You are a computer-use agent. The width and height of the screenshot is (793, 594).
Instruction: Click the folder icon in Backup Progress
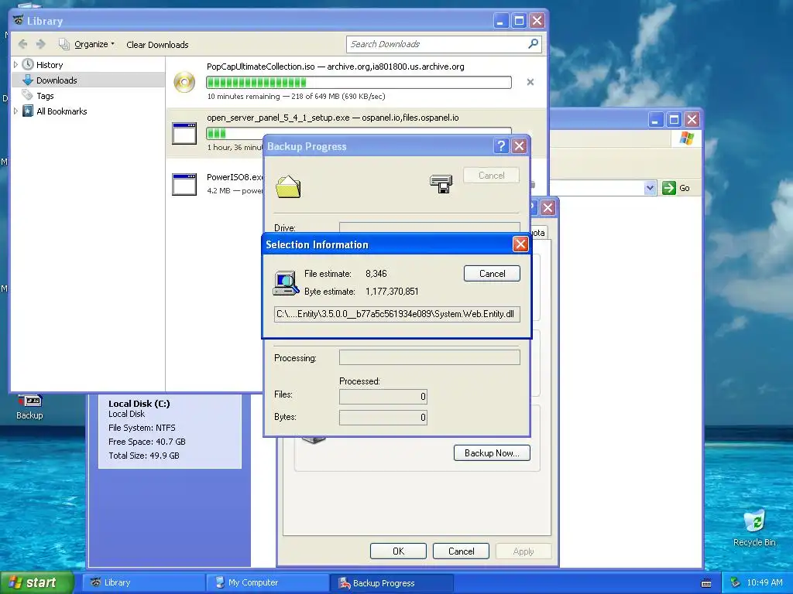pyautogui.click(x=288, y=186)
